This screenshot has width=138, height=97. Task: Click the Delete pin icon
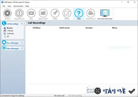(x=55, y=13)
